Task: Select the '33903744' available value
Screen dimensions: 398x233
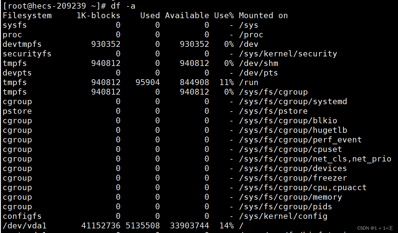Action: click(x=190, y=226)
